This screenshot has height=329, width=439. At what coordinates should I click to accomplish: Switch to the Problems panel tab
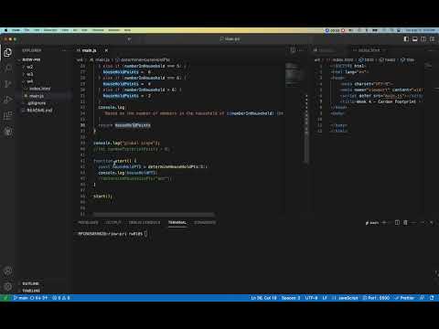click(x=88, y=222)
